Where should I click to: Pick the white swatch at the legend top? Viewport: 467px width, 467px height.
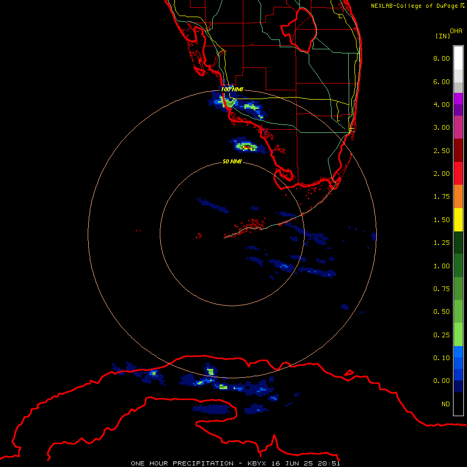[x=458, y=58]
